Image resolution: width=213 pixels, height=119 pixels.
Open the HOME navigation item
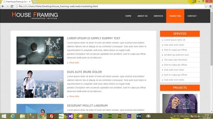(x=128, y=16)
